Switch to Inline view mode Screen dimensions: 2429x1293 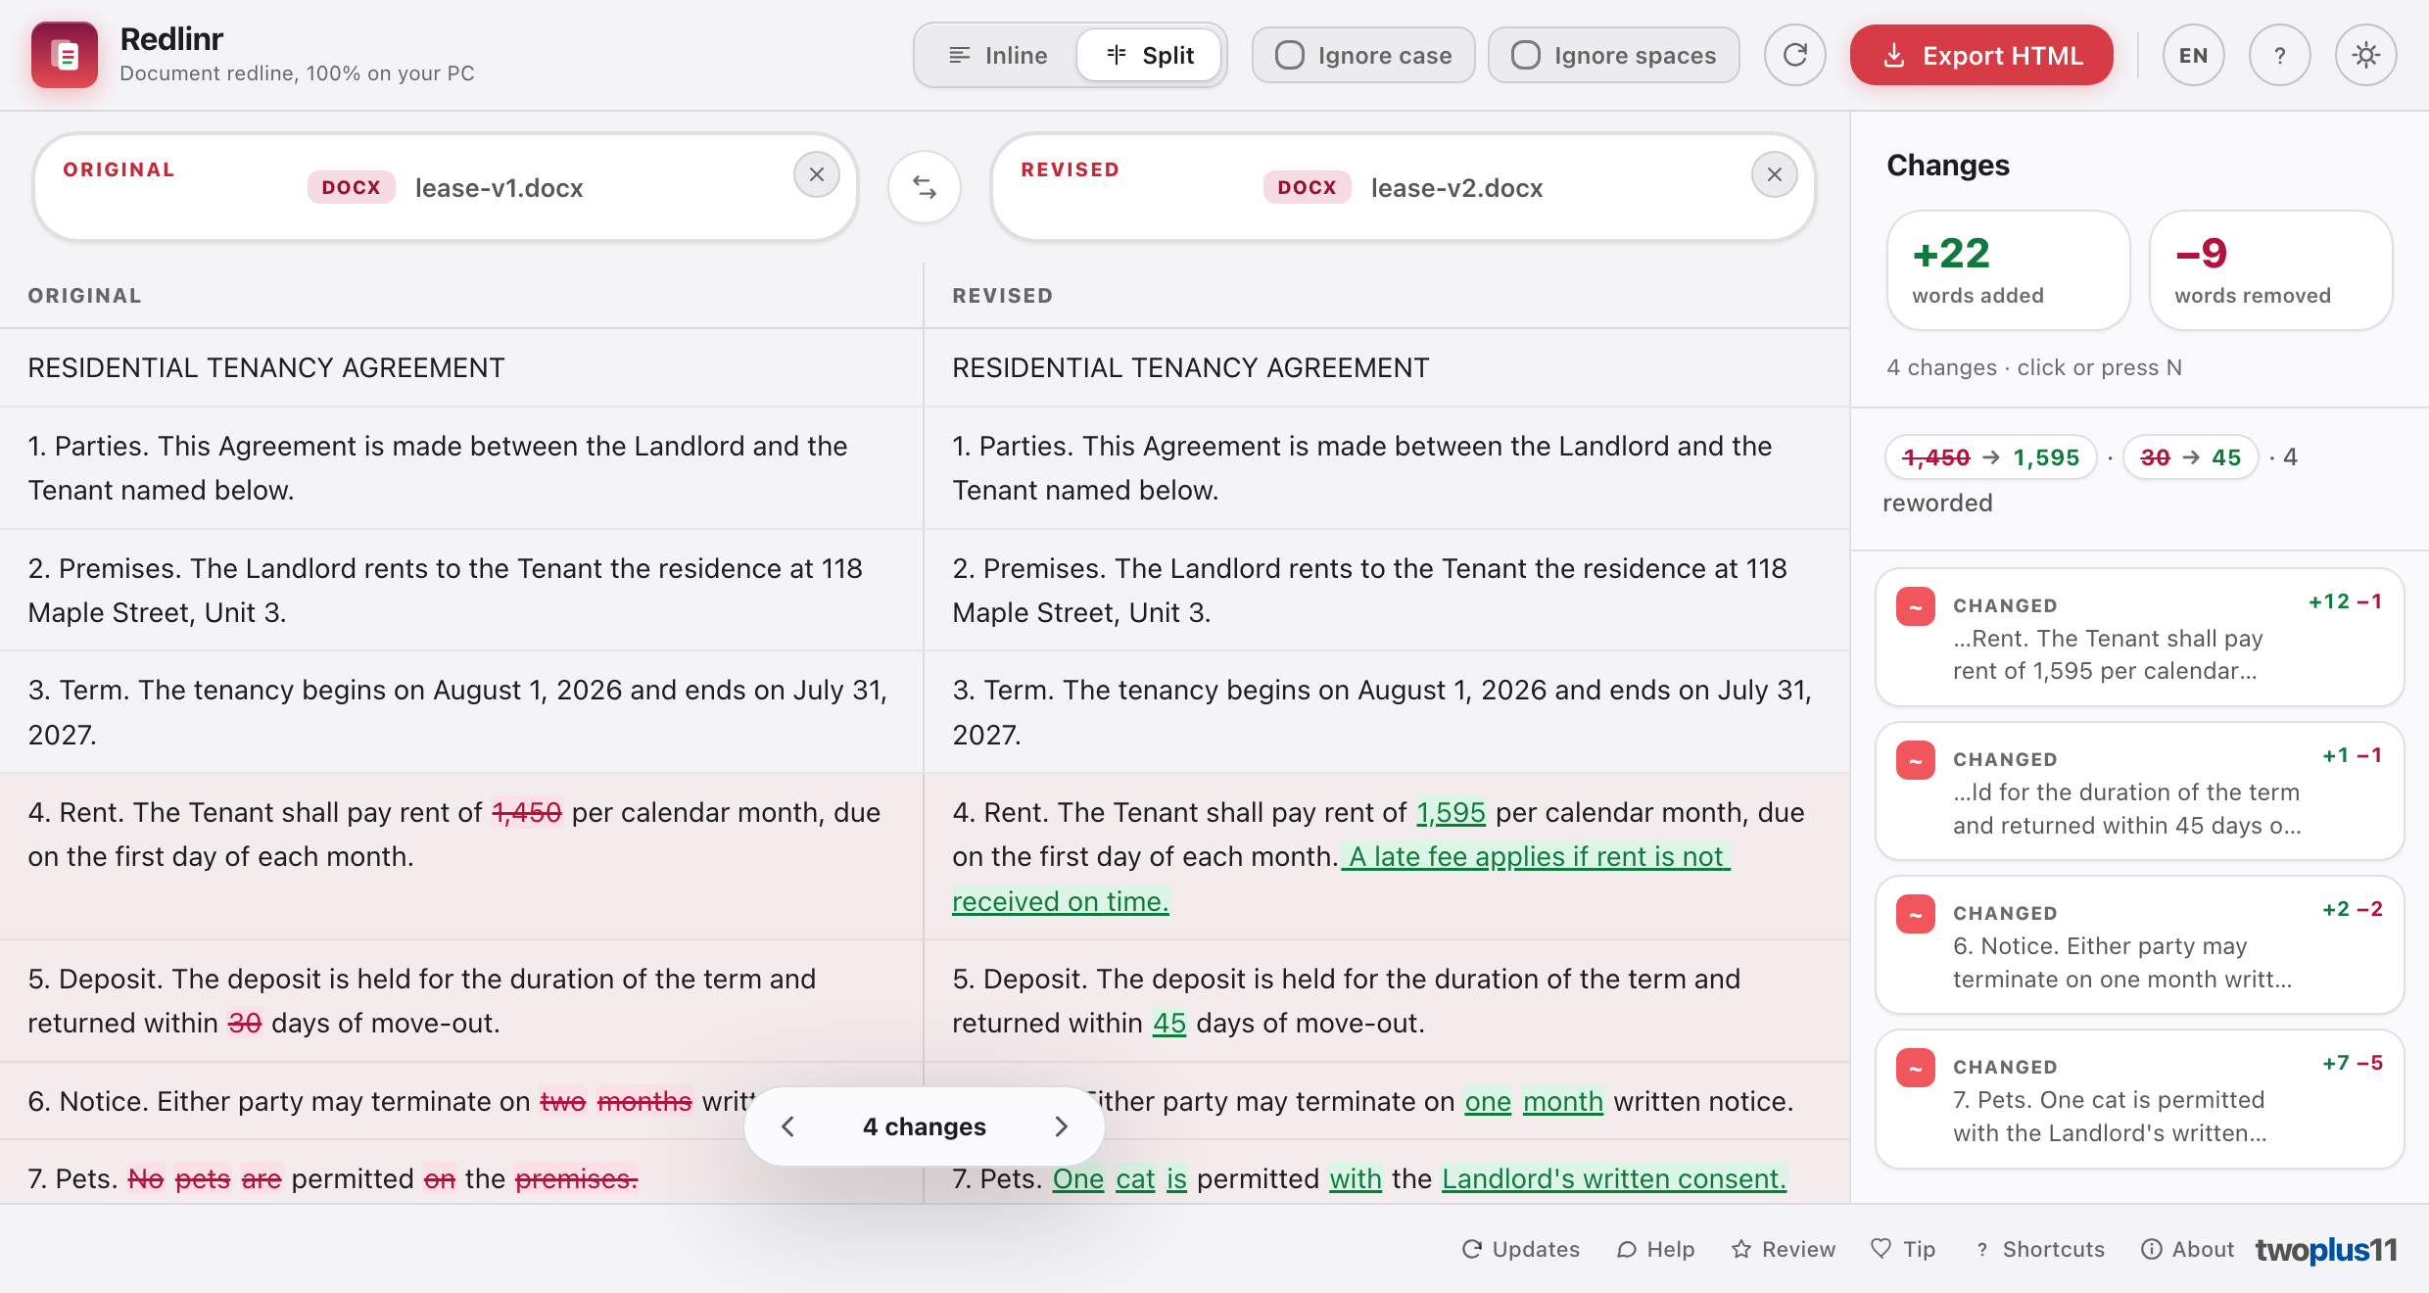click(998, 55)
